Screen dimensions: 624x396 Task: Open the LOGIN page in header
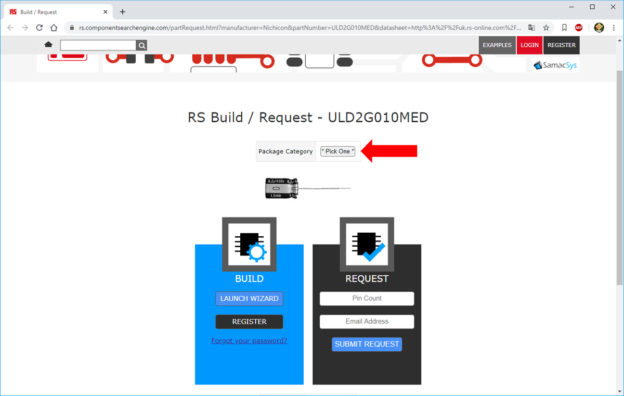point(529,45)
